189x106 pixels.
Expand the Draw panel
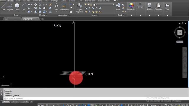(17, 15)
